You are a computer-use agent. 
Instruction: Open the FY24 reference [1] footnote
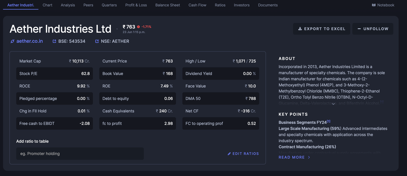pyautogui.click(x=329, y=121)
